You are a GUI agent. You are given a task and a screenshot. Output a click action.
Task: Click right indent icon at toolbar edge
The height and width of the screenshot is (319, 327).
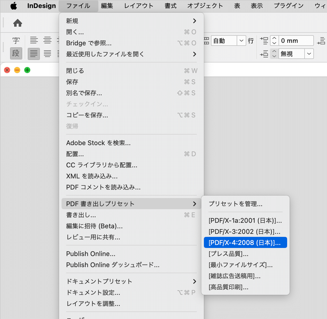coord(321,41)
